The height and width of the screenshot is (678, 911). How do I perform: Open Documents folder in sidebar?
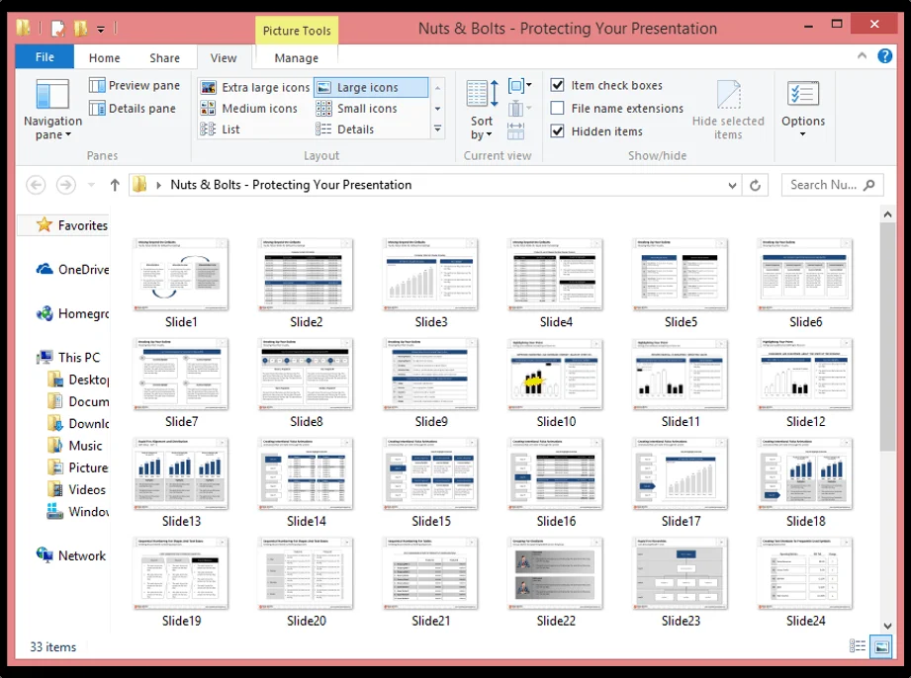77,401
